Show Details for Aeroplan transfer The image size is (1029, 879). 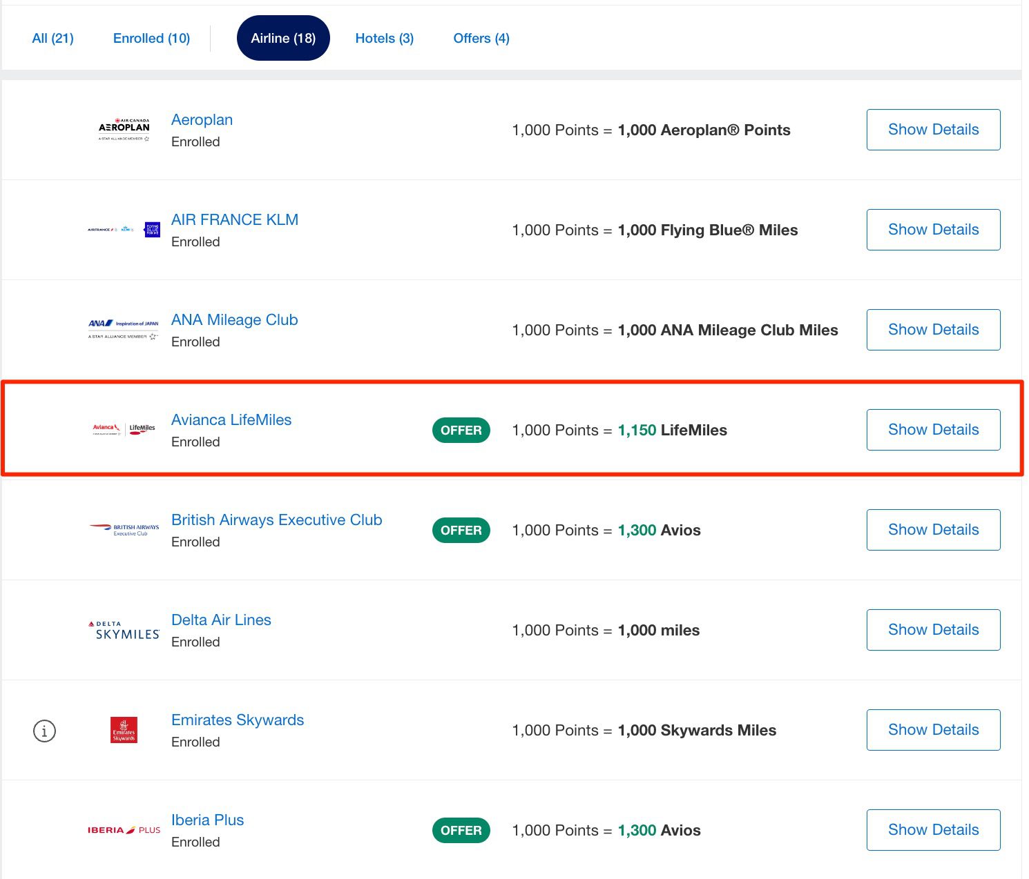tap(933, 130)
